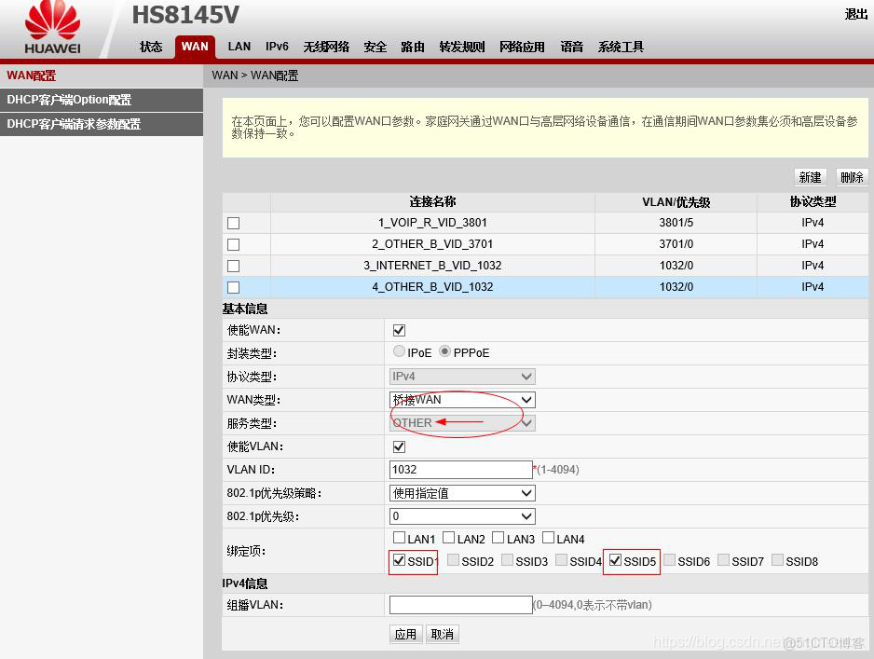The height and width of the screenshot is (659, 874).
Task: Switch to the 无线网络 tab
Action: [326, 46]
